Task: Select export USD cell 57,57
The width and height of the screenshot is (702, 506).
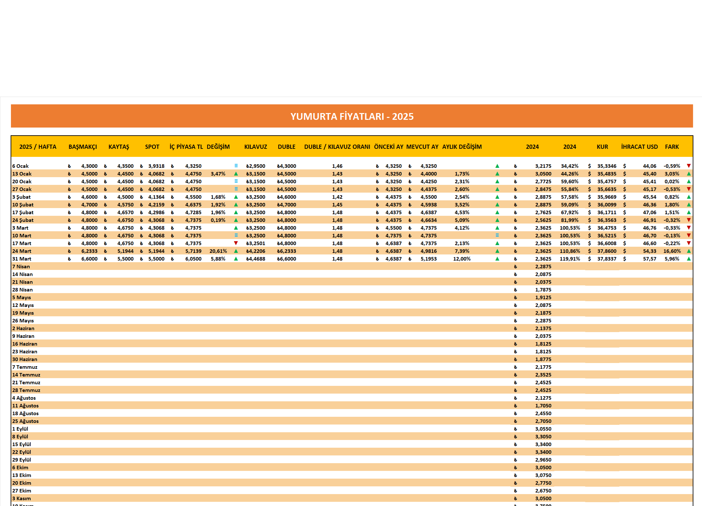Action: (650, 259)
